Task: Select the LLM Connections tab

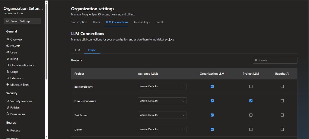Action: pyautogui.click(x=117, y=22)
